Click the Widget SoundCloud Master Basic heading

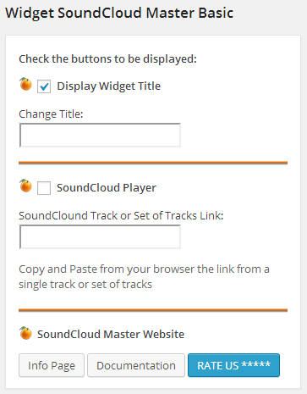(x=119, y=13)
